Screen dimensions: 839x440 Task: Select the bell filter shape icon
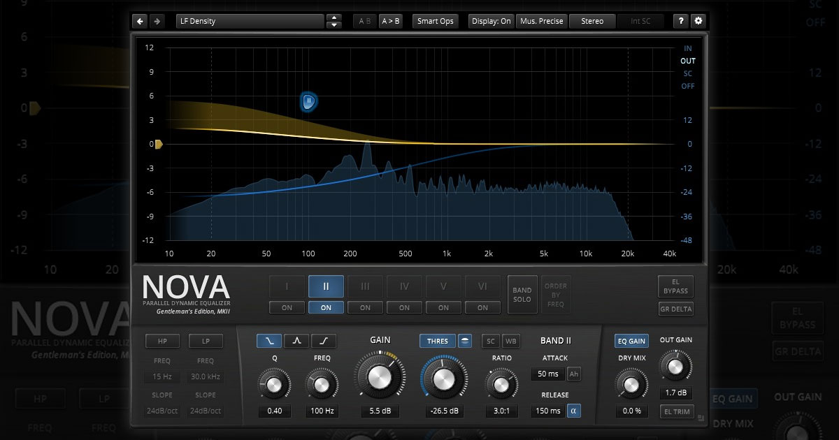coord(296,341)
